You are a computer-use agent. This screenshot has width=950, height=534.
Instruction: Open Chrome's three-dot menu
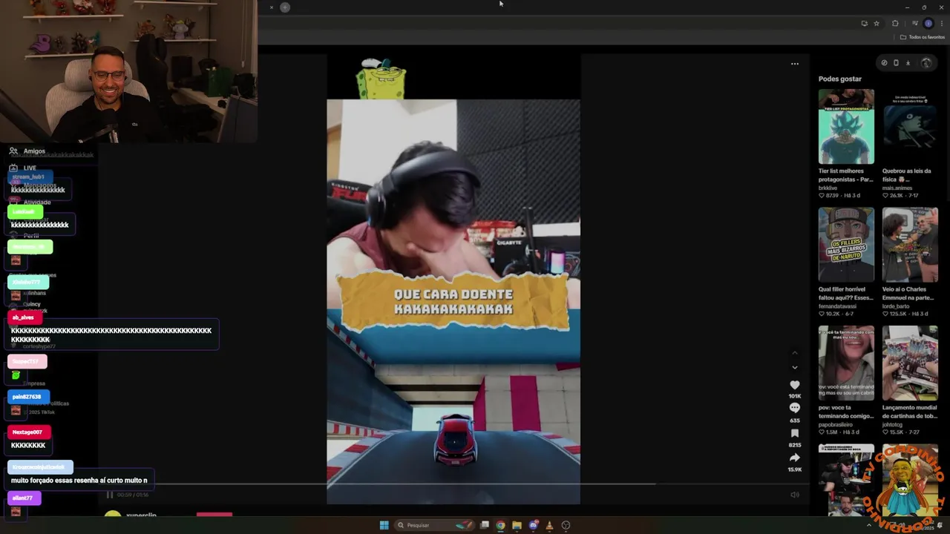[942, 24]
